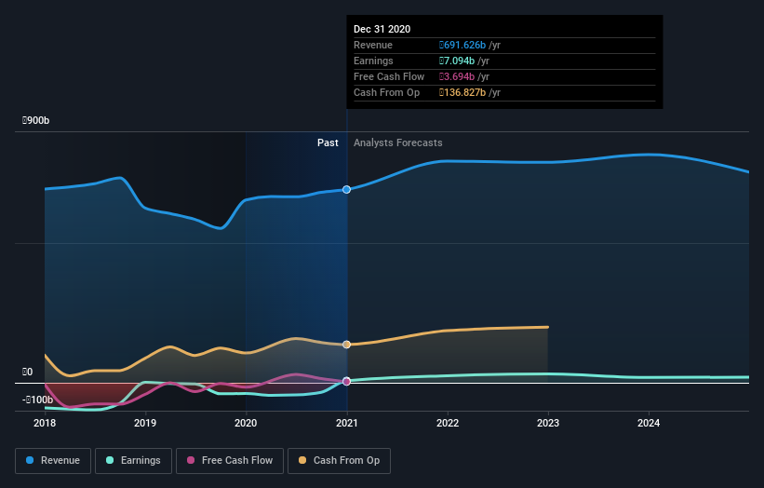The image size is (764, 488).
Task: Click the 691.626b Revenue value in tooltip
Action: coord(462,45)
